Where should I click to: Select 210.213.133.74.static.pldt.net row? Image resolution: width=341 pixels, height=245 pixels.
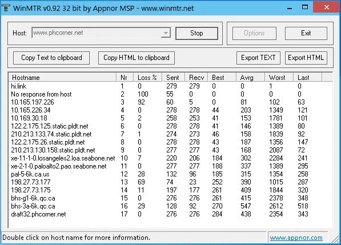coord(170,134)
